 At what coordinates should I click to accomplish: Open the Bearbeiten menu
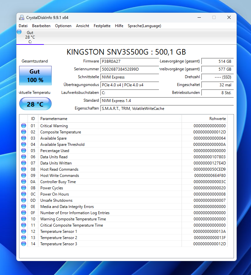41,26
